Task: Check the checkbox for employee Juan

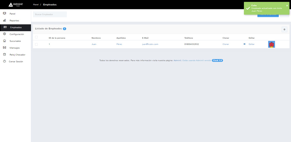Action: point(36,44)
